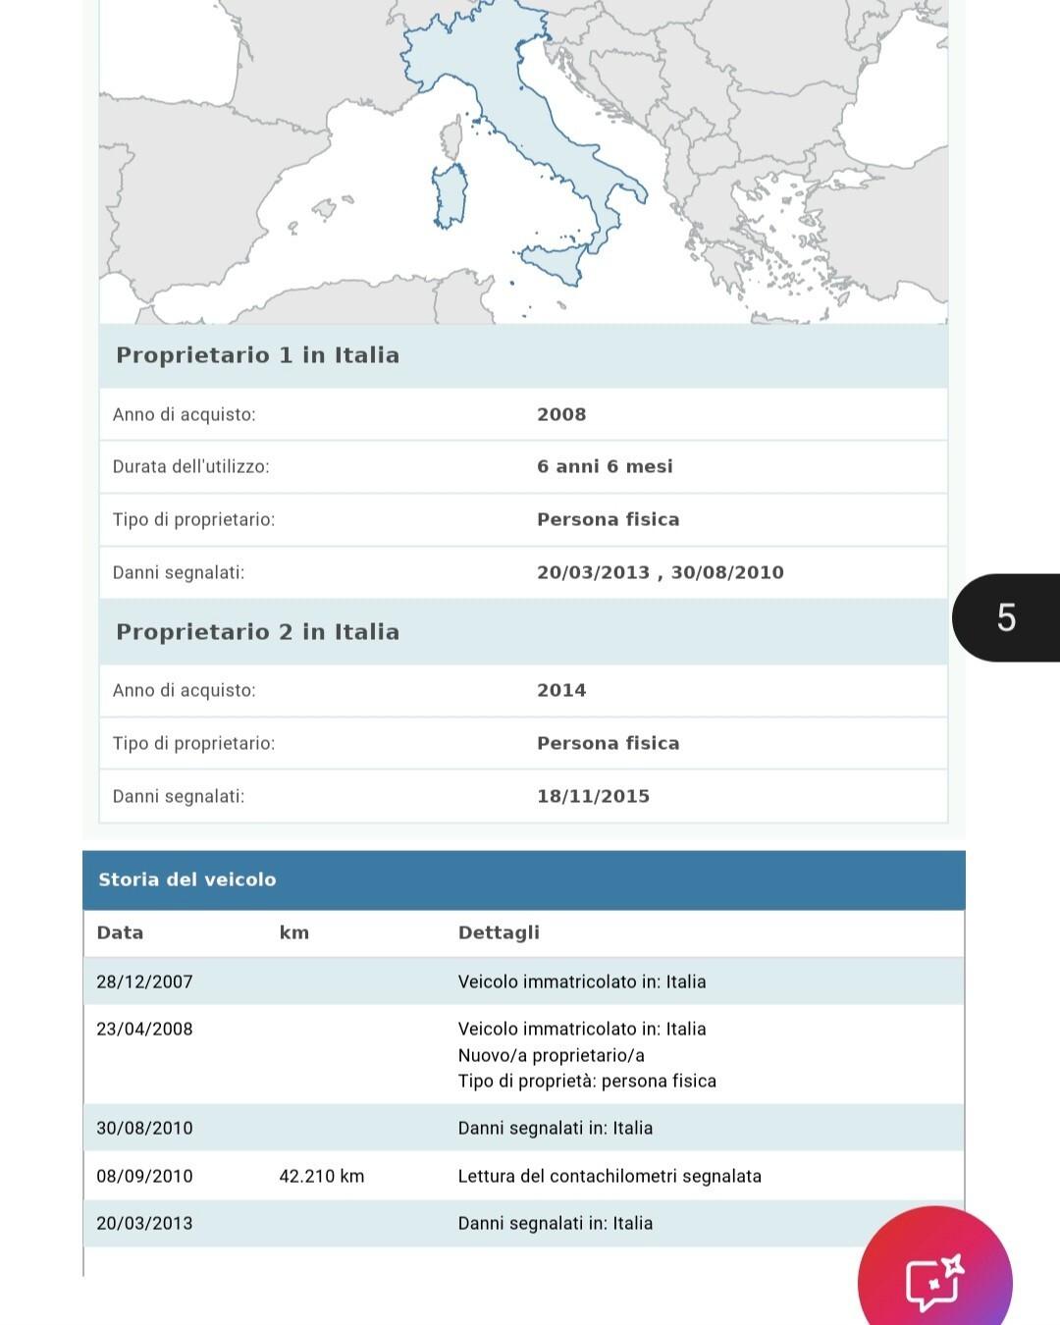Click the Data column header

pyautogui.click(x=120, y=932)
